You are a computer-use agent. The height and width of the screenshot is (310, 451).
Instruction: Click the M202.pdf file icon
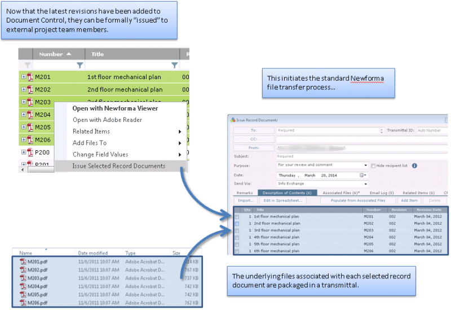[x=23, y=270]
